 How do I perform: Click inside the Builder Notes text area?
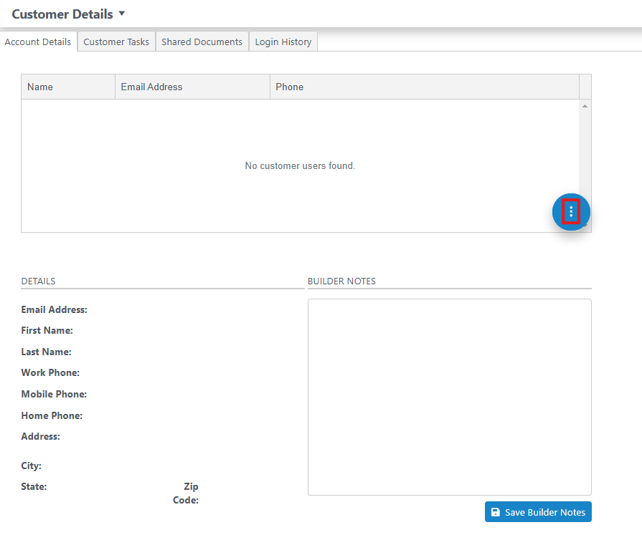tap(450, 397)
